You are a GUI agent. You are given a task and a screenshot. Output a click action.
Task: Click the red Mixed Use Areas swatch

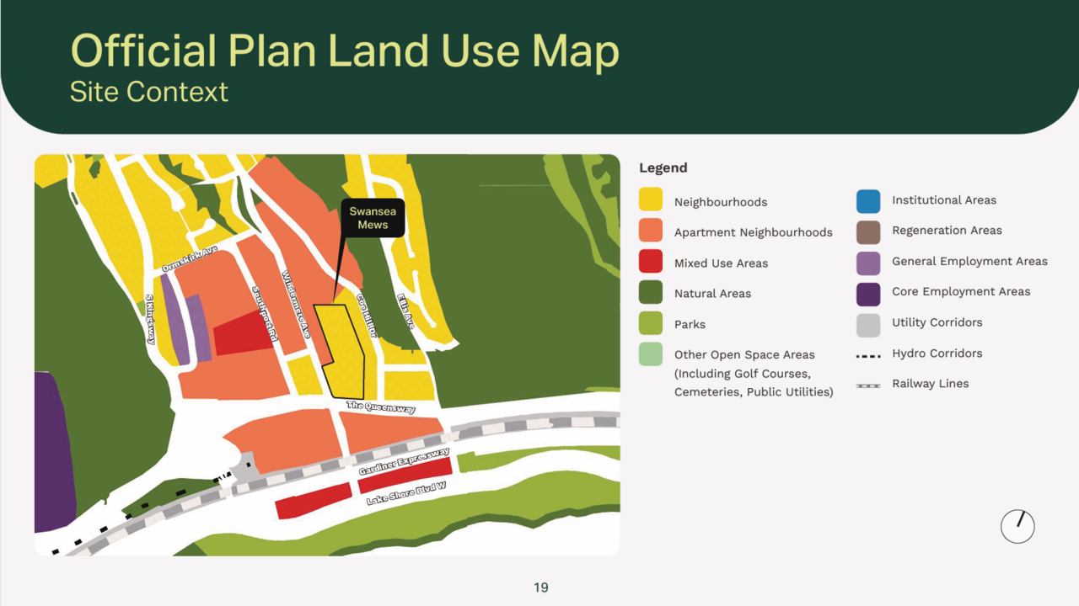pos(651,262)
